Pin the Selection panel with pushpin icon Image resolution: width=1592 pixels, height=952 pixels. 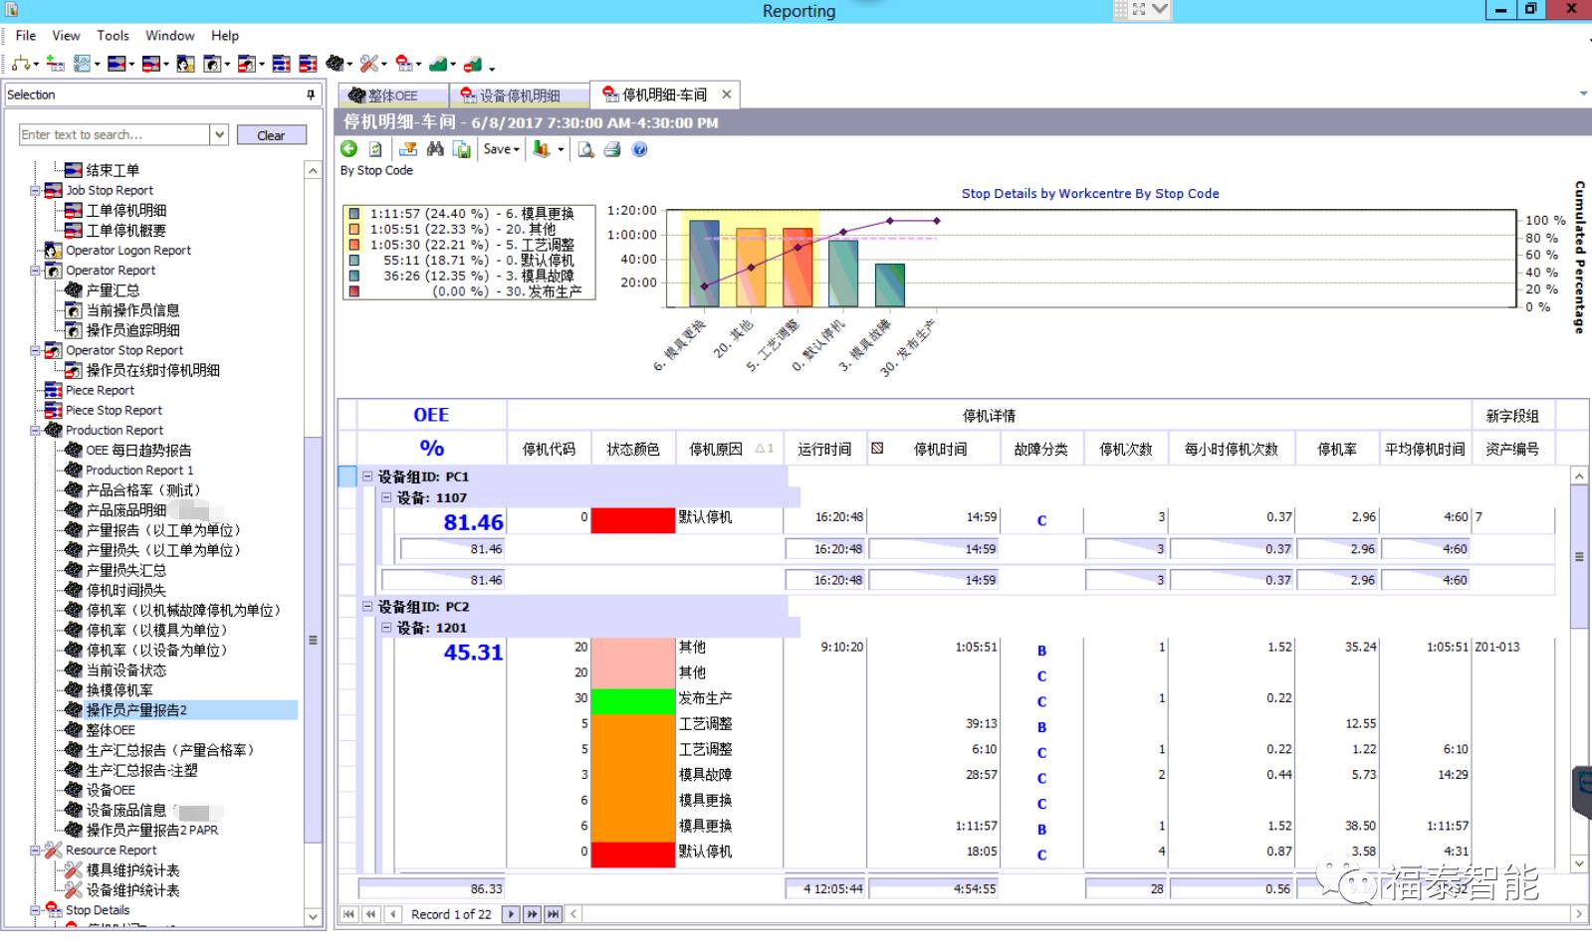pos(311,95)
